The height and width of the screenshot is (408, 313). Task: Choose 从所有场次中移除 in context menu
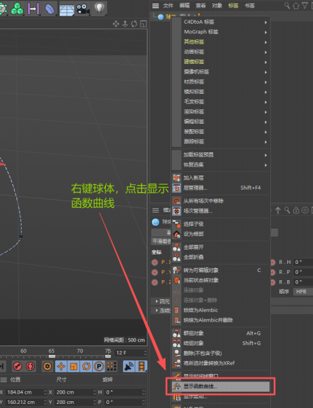(x=221, y=201)
